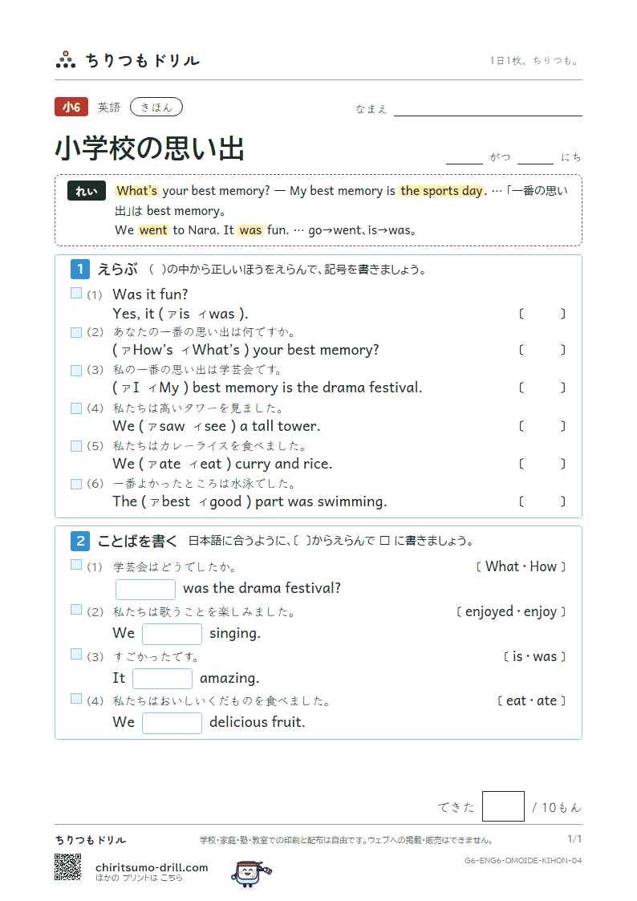Check the box for 学芸会はどうでしたか
The width and height of the screenshot is (637, 901).
click(76, 565)
